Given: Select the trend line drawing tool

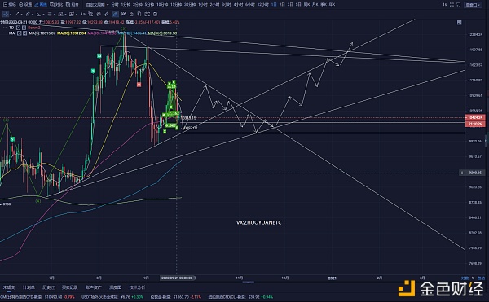Looking at the screenshot, I should [17, 14].
